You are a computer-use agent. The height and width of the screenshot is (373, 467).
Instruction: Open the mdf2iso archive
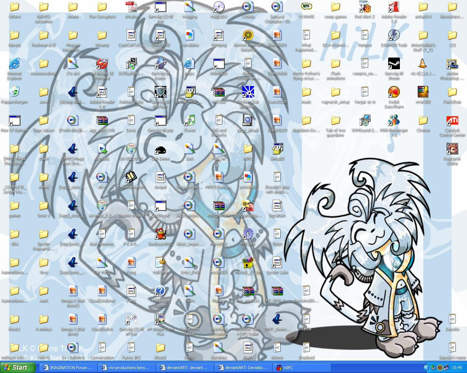pyautogui.click(x=219, y=92)
